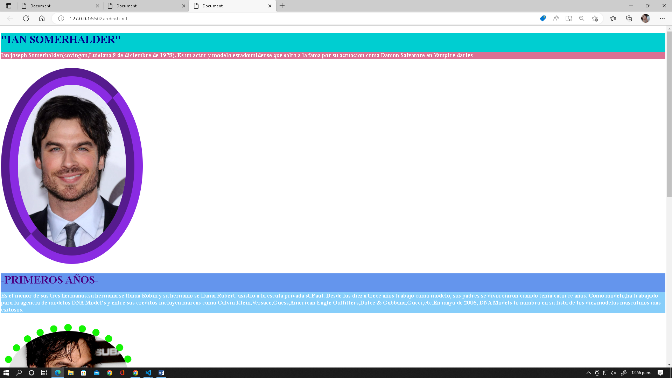The width and height of the screenshot is (672, 378).
Task: Open the tab actions menu
Action: point(9,6)
